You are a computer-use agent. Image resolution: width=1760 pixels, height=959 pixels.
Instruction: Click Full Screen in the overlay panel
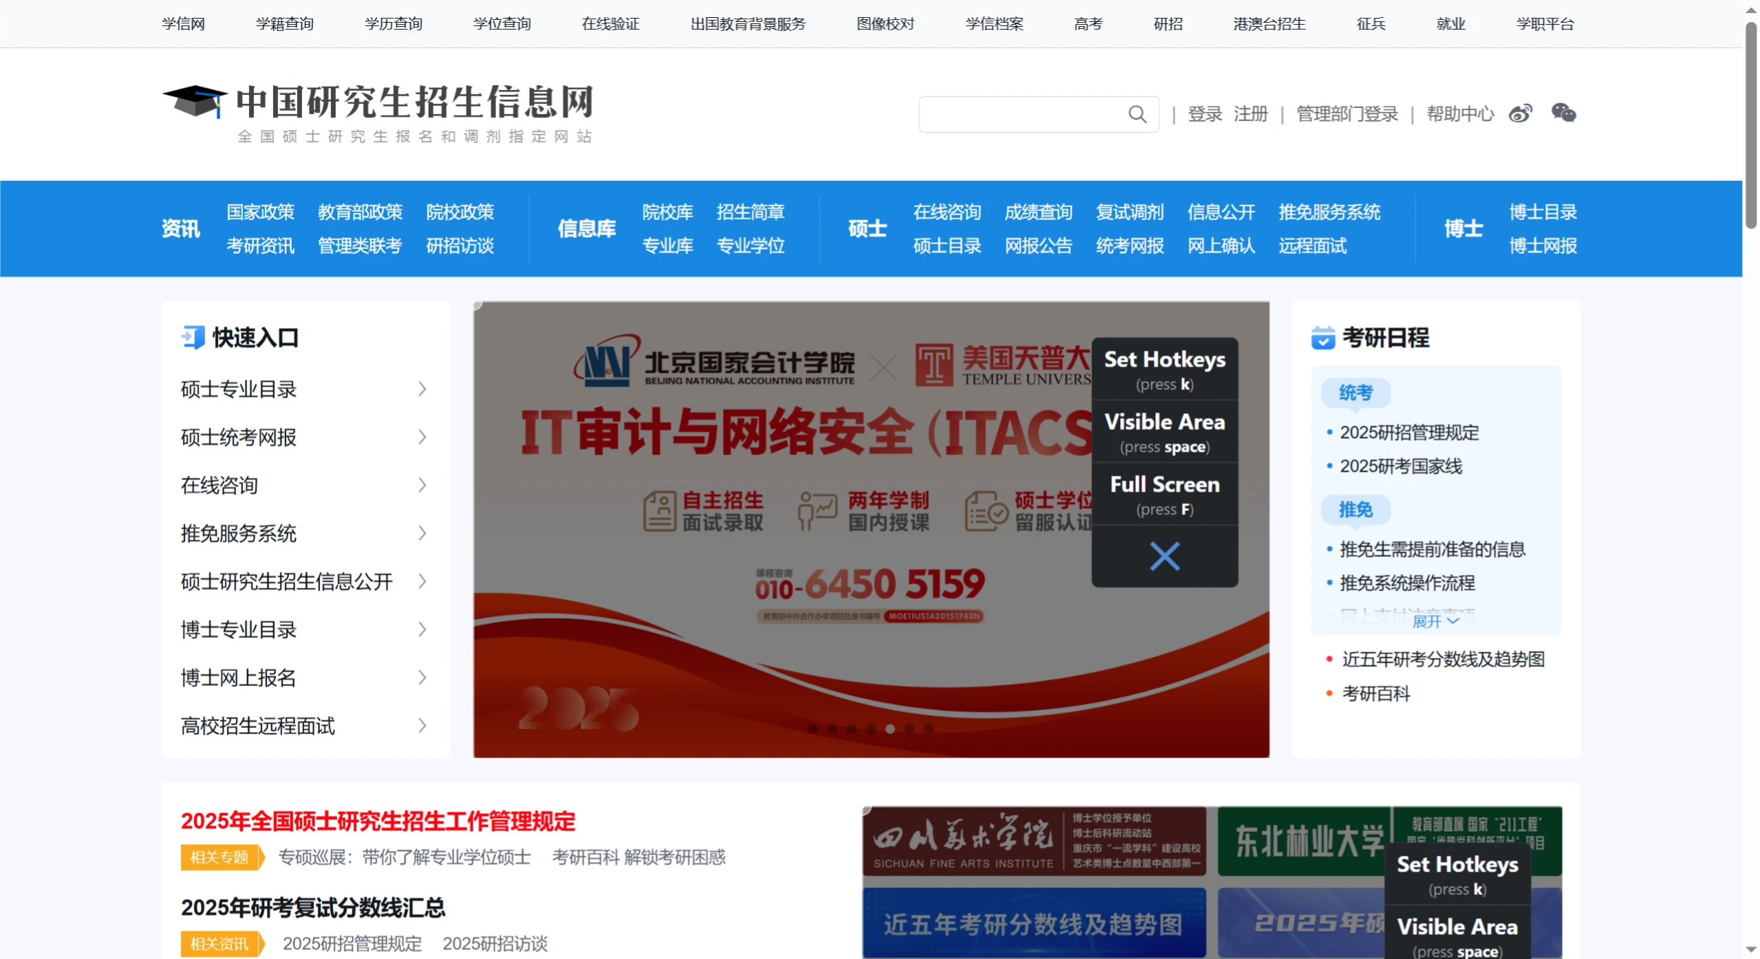point(1165,495)
